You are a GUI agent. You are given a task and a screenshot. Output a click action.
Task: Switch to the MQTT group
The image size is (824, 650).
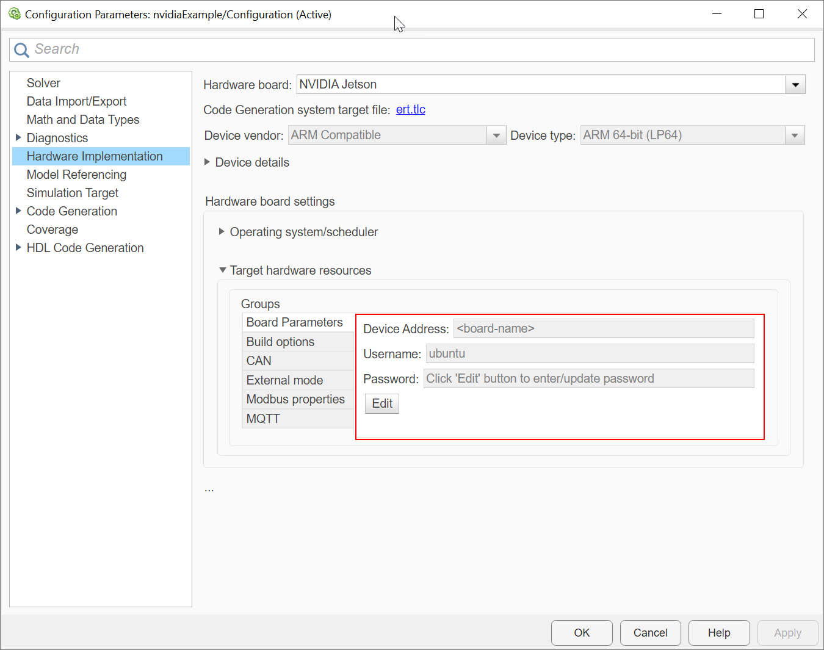click(263, 419)
